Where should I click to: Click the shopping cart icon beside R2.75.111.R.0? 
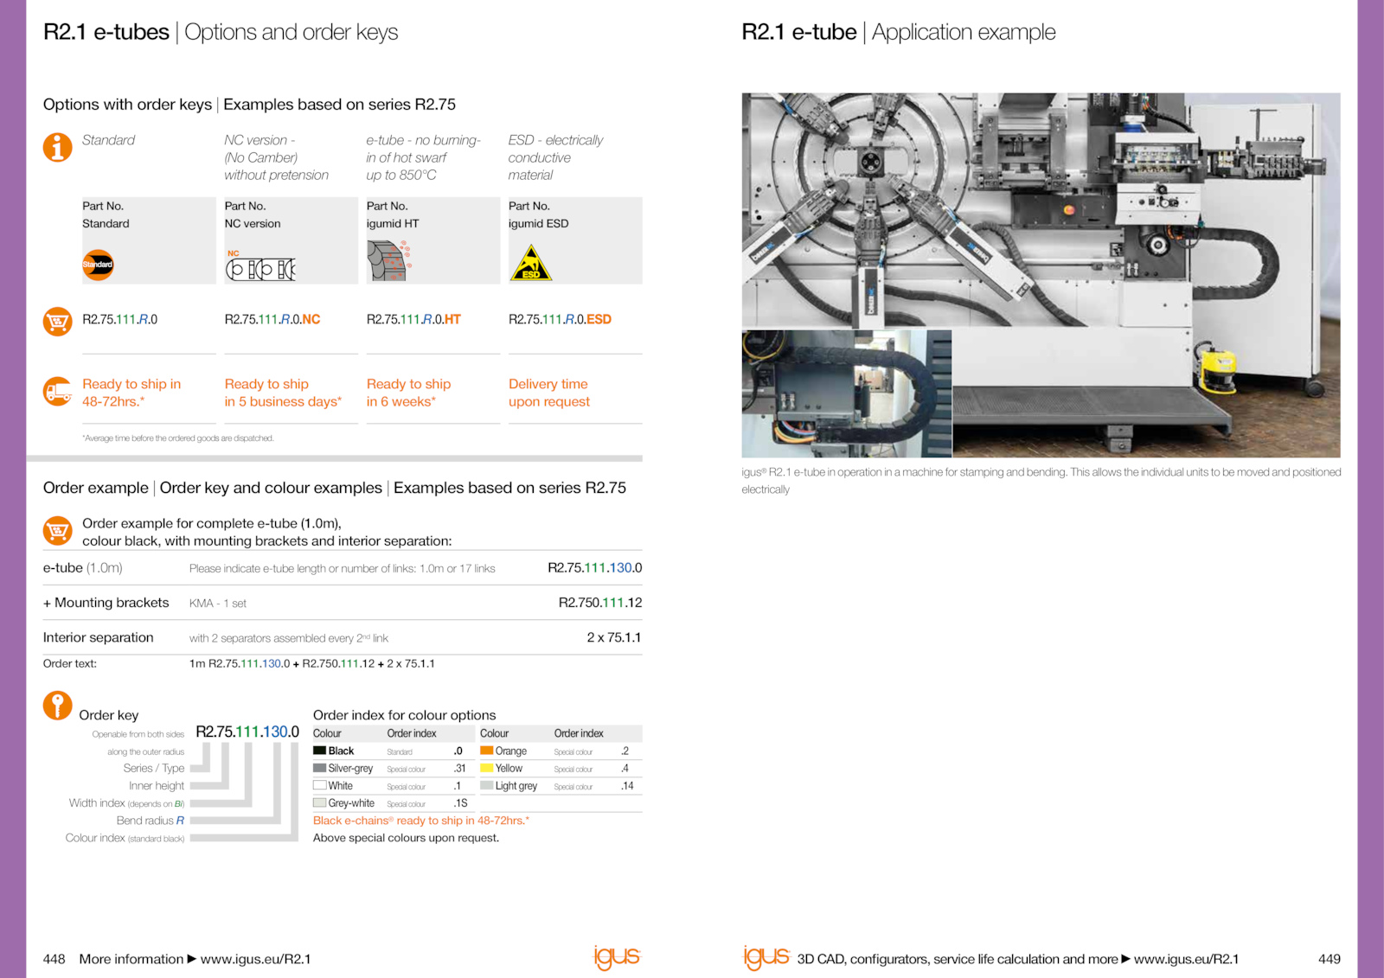tap(58, 322)
